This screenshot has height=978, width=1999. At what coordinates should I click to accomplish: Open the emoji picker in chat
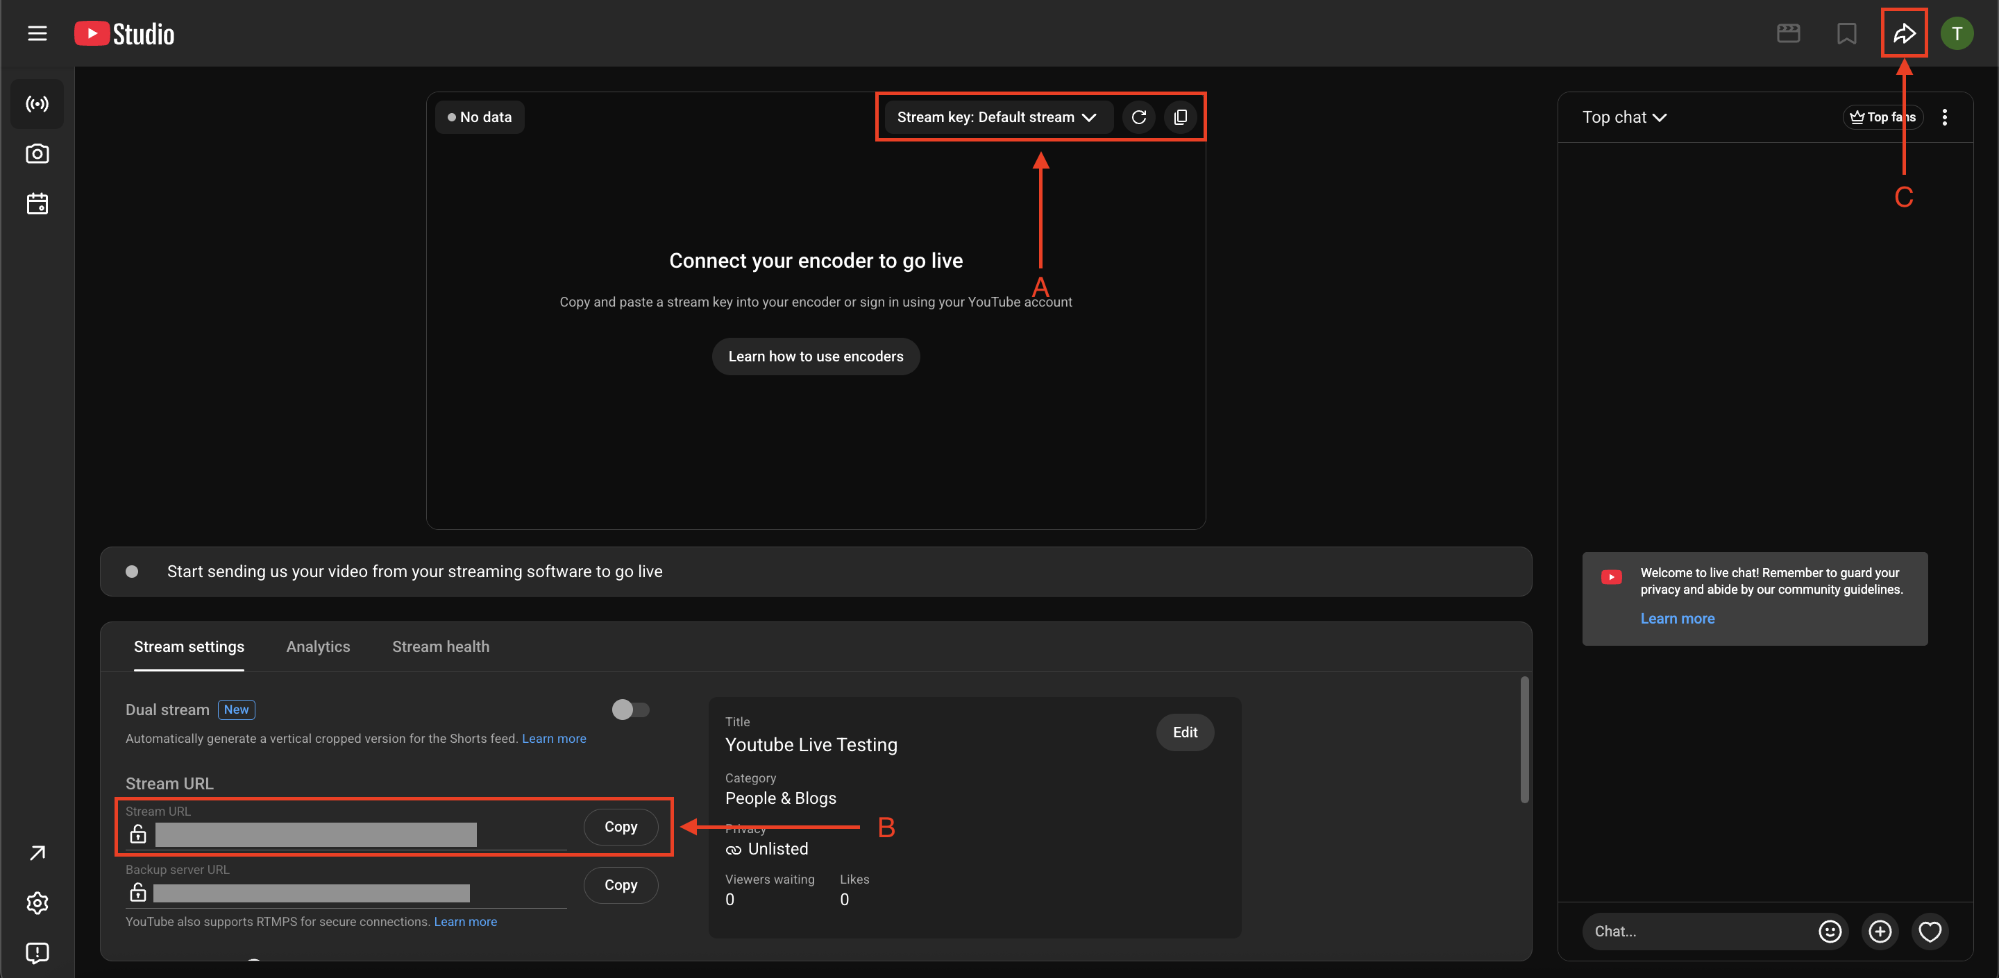(1829, 931)
